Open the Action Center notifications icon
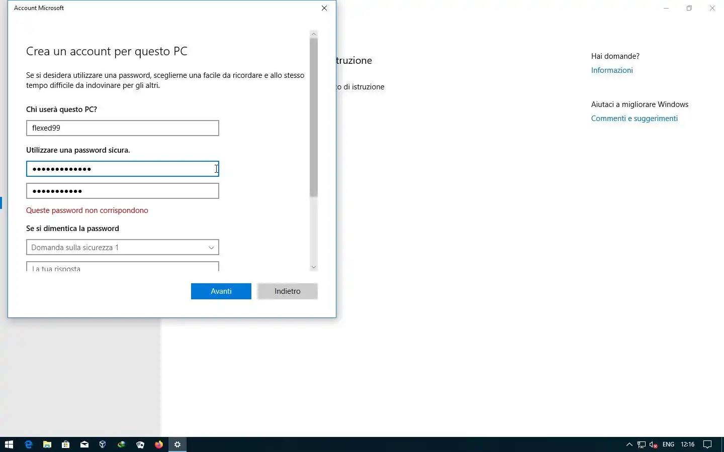The height and width of the screenshot is (452, 724). point(707,444)
